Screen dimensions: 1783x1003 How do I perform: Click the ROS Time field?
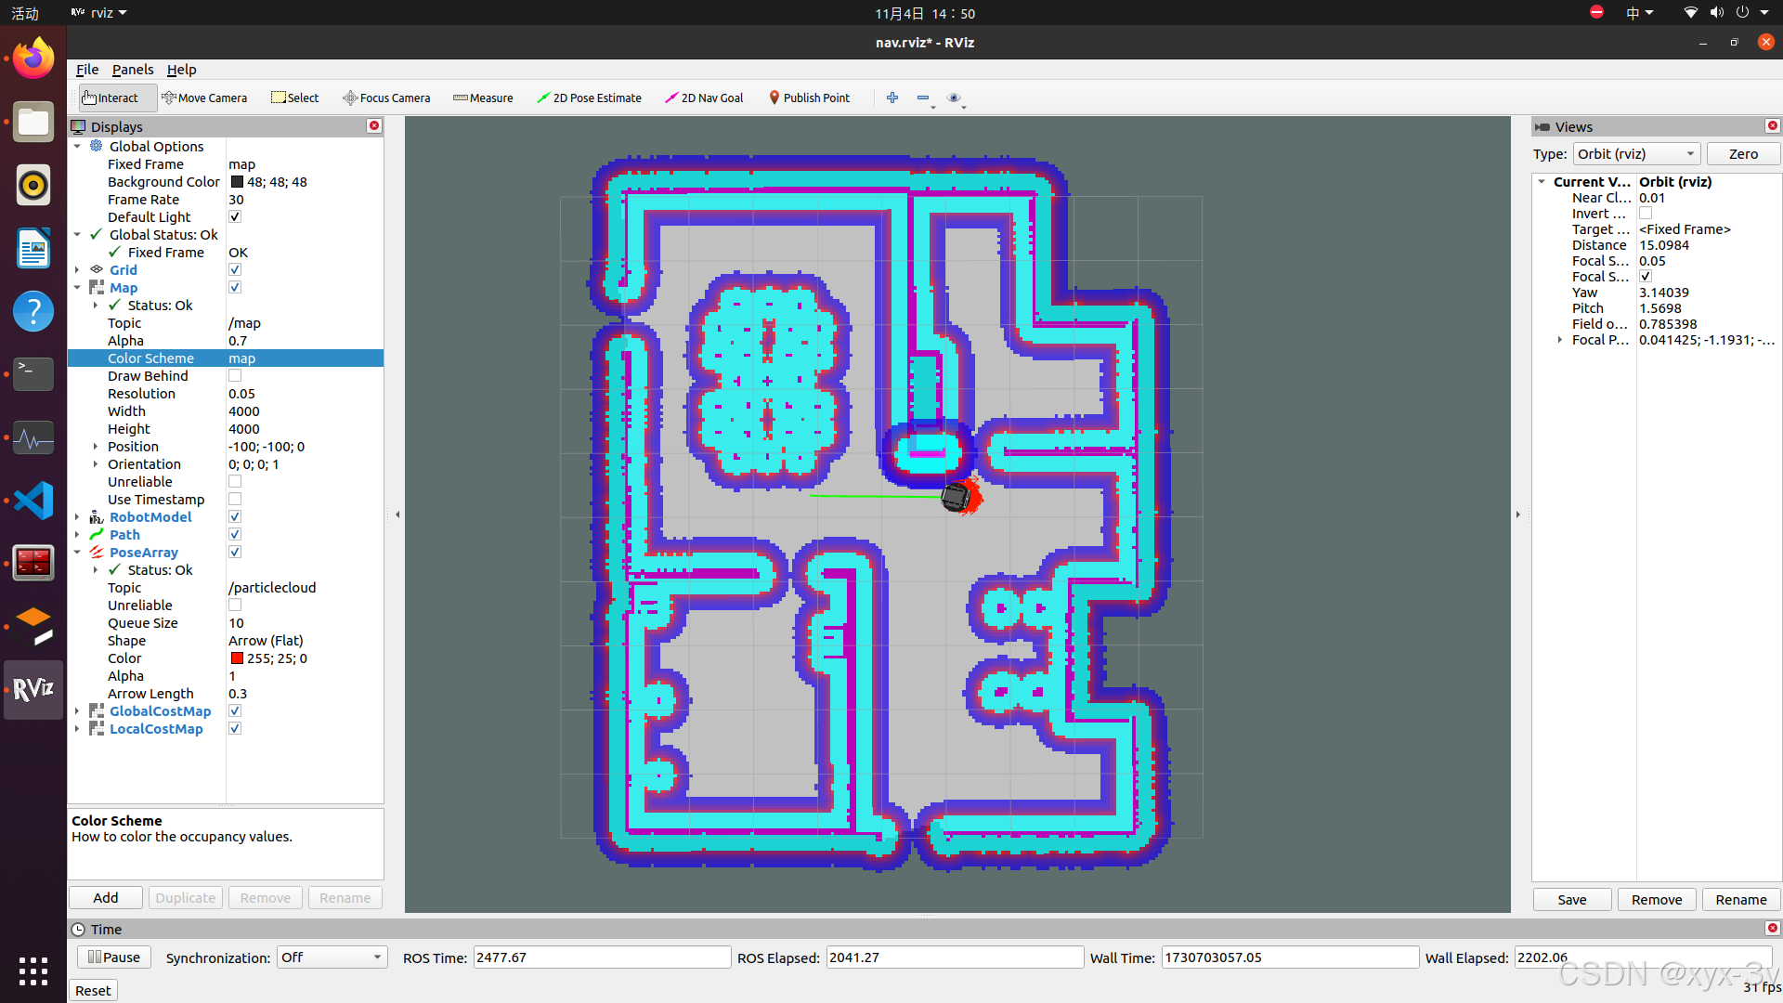[x=602, y=957]
